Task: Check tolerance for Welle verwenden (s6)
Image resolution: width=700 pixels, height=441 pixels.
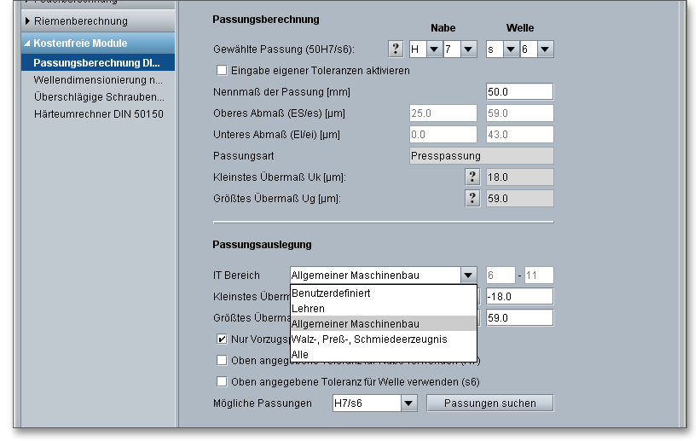Action: [223, 381]
